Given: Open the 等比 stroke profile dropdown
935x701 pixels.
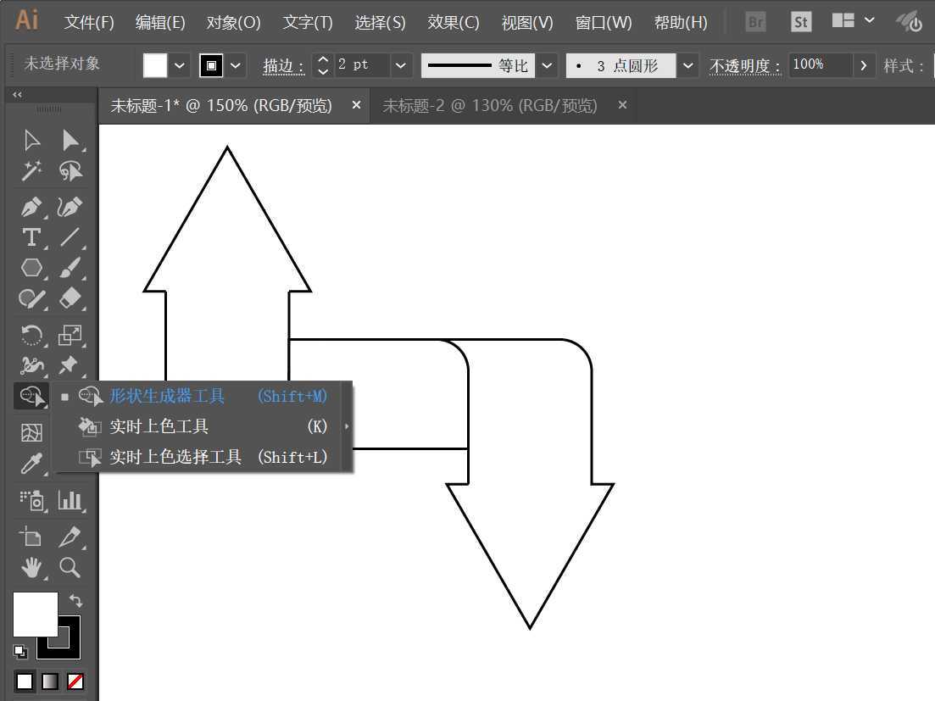Looking at the screenshot, I should 547,65.
